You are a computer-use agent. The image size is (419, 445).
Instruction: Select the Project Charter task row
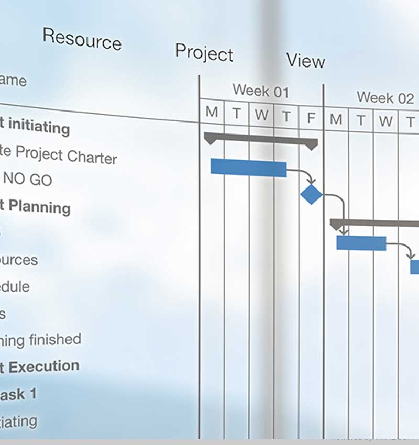[58, 154]
